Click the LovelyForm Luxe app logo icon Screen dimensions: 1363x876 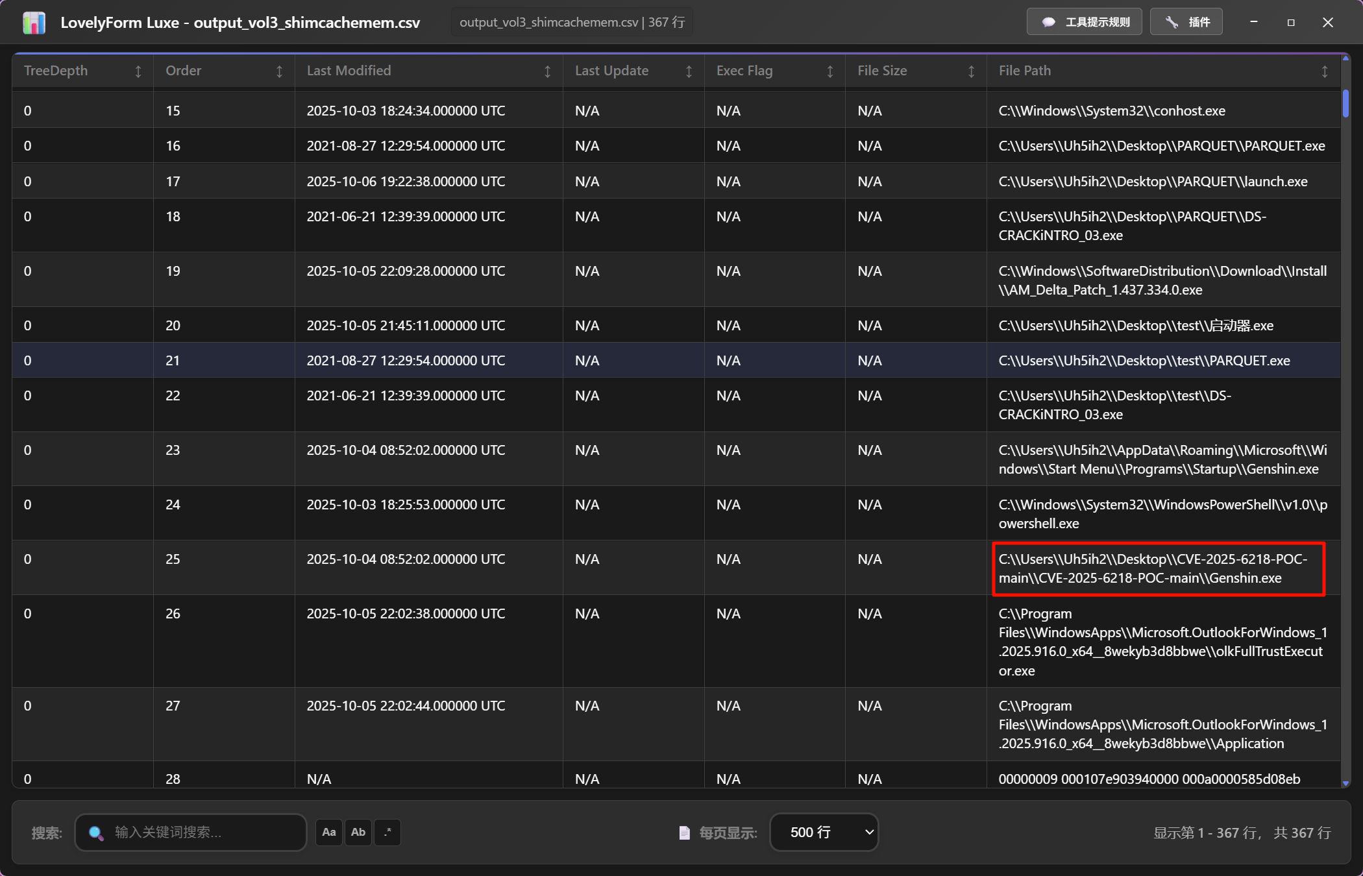click(34, 23)
